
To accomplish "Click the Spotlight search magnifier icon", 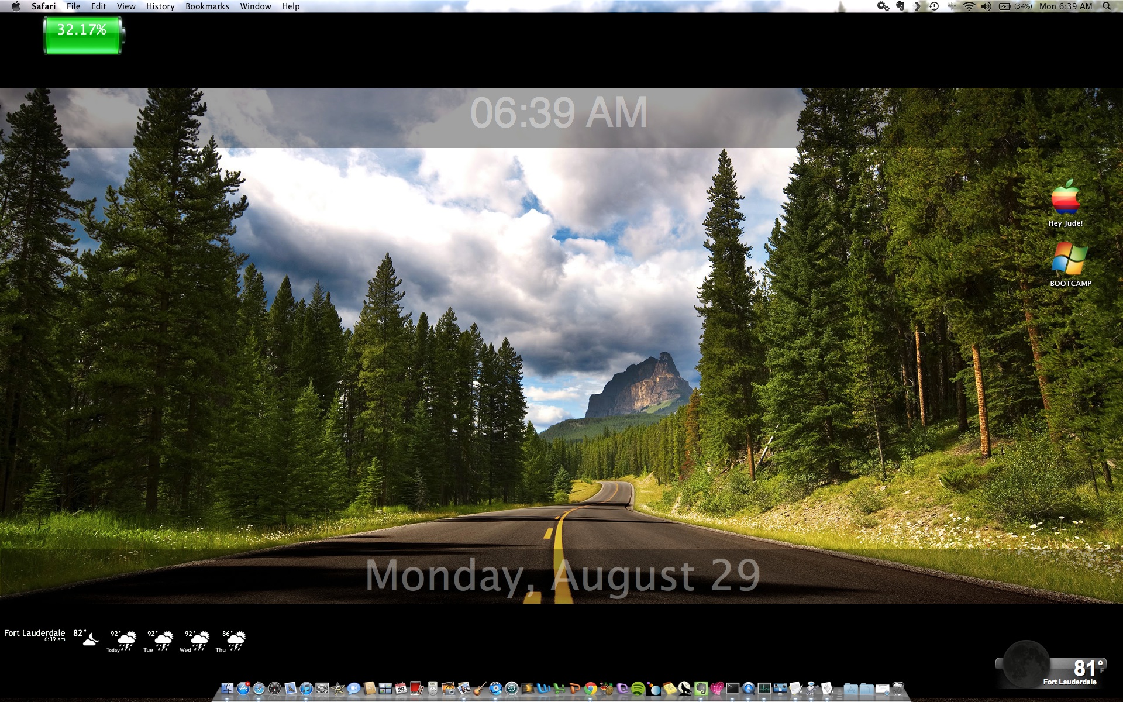I will point(1107,6).
